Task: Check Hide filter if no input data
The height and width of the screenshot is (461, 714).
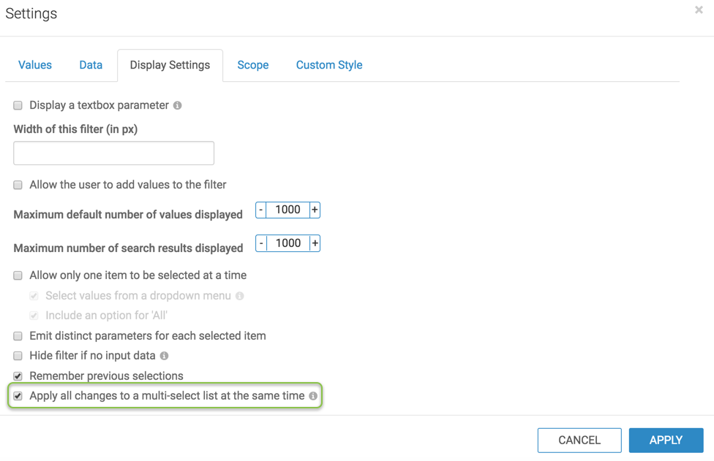Action: click(x=18, y=356)
